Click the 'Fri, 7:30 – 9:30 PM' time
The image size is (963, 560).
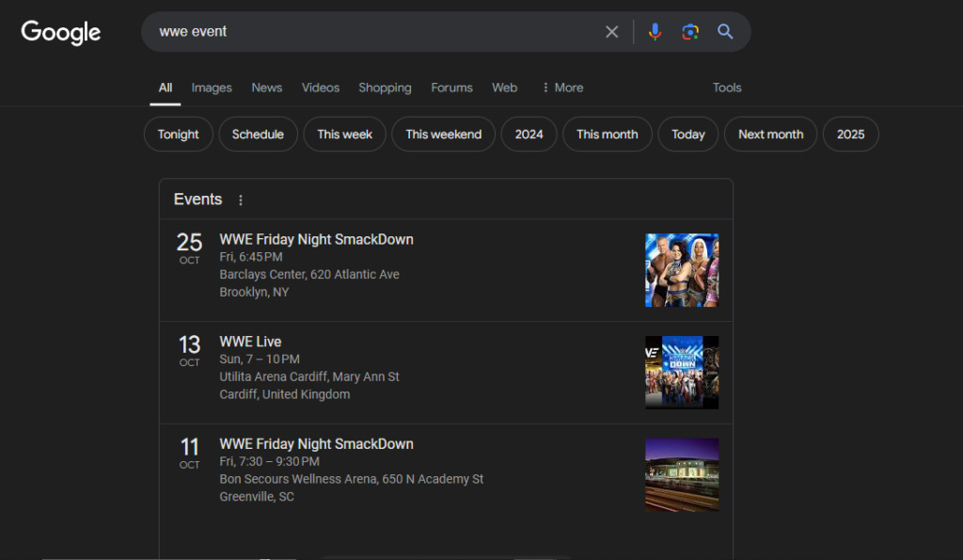click(x=269, y=461)
